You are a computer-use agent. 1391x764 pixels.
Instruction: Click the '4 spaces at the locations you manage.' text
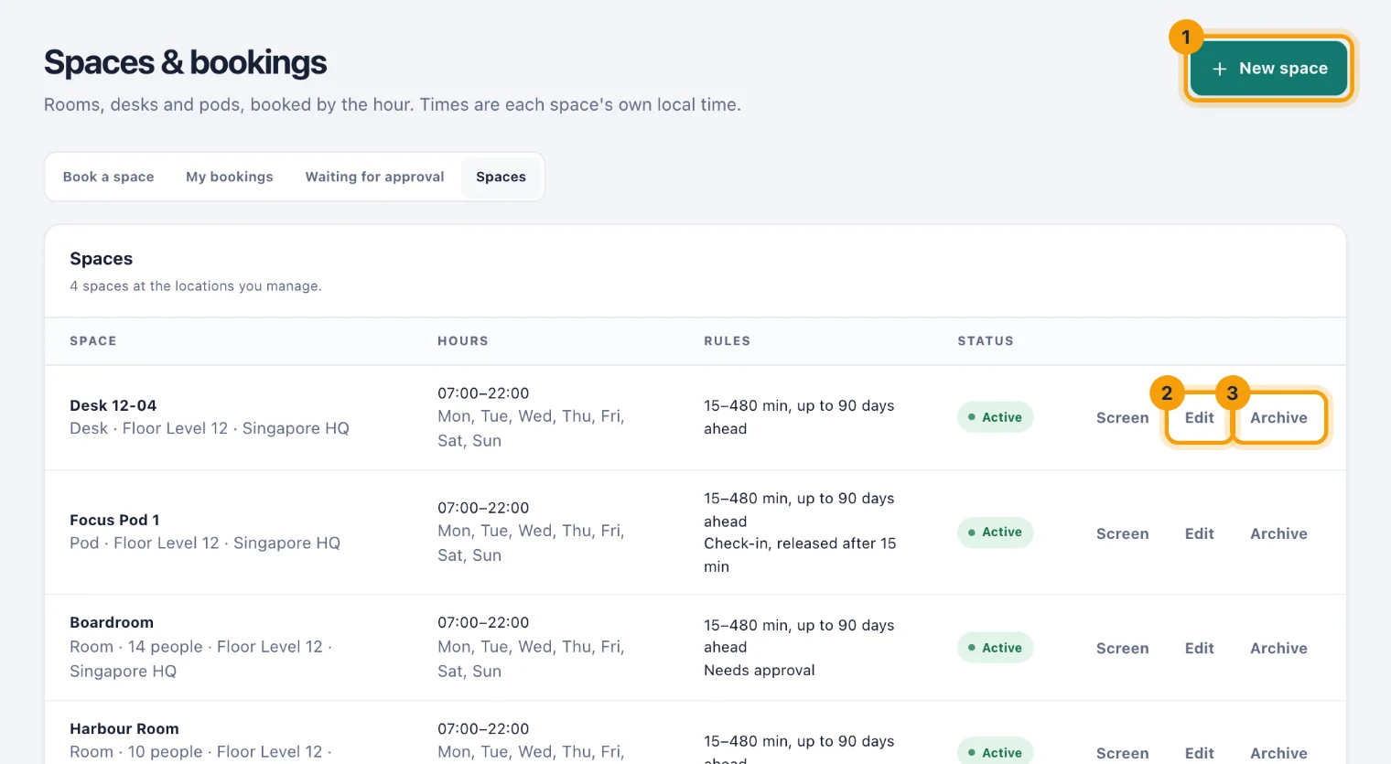click(x=196, y=286)
